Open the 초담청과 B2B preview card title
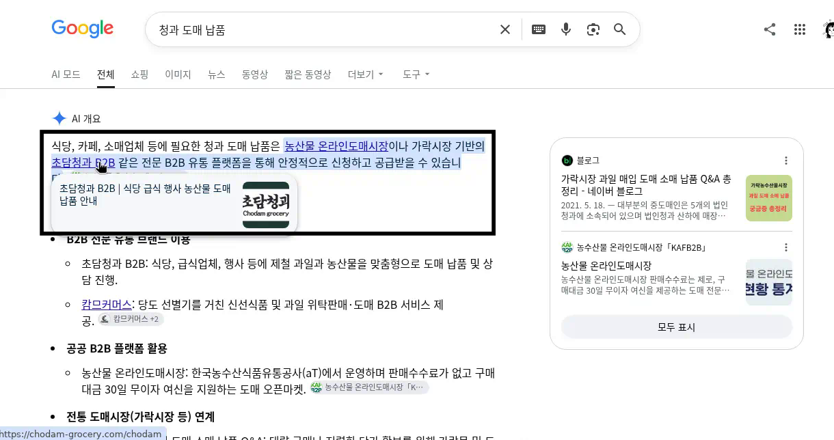Image resolution: width=834 pixels, height=440 pixels. 145,194
